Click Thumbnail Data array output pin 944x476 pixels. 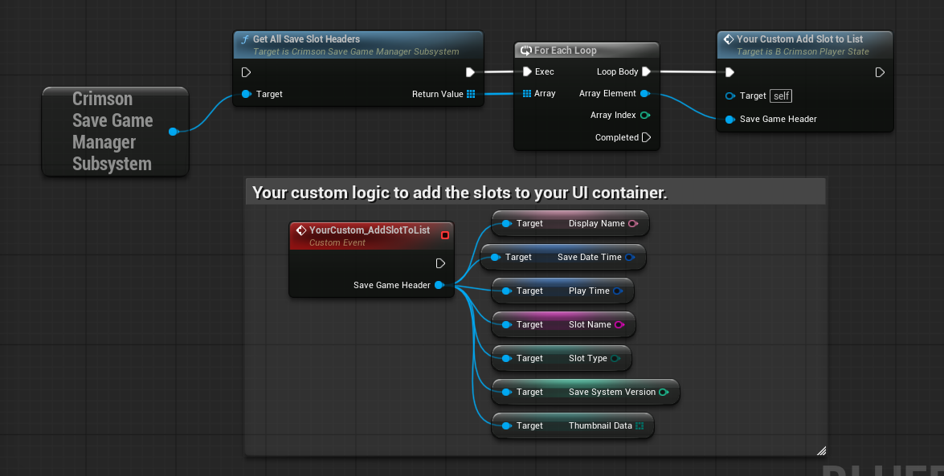point(640,425)
